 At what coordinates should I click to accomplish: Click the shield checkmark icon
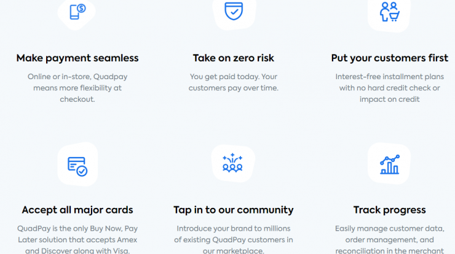click(x=234, y=11)
